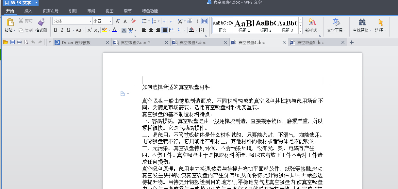Click the paragraph layout icon beside document text
Image resolution: width=398 pixels, height=189 pixels.
point(123,94)
